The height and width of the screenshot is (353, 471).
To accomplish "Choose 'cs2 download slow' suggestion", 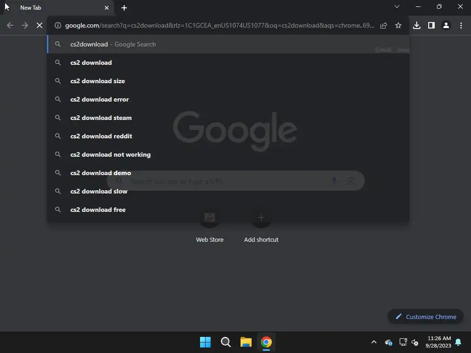I will [228, 191].
